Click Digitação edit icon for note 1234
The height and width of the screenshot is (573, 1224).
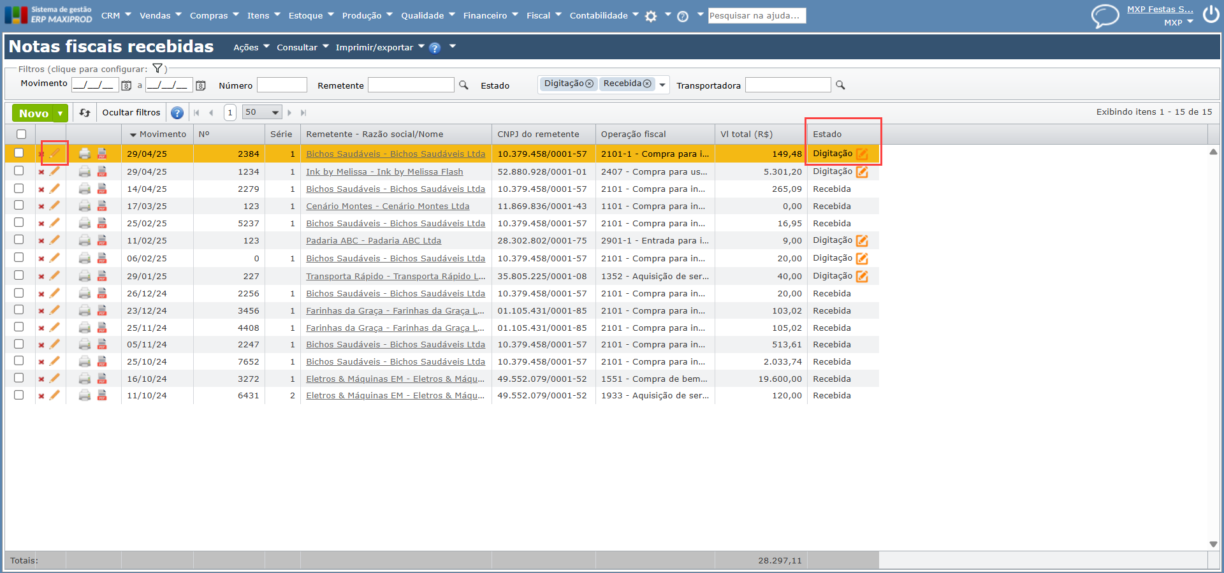[x=862, y=171]
